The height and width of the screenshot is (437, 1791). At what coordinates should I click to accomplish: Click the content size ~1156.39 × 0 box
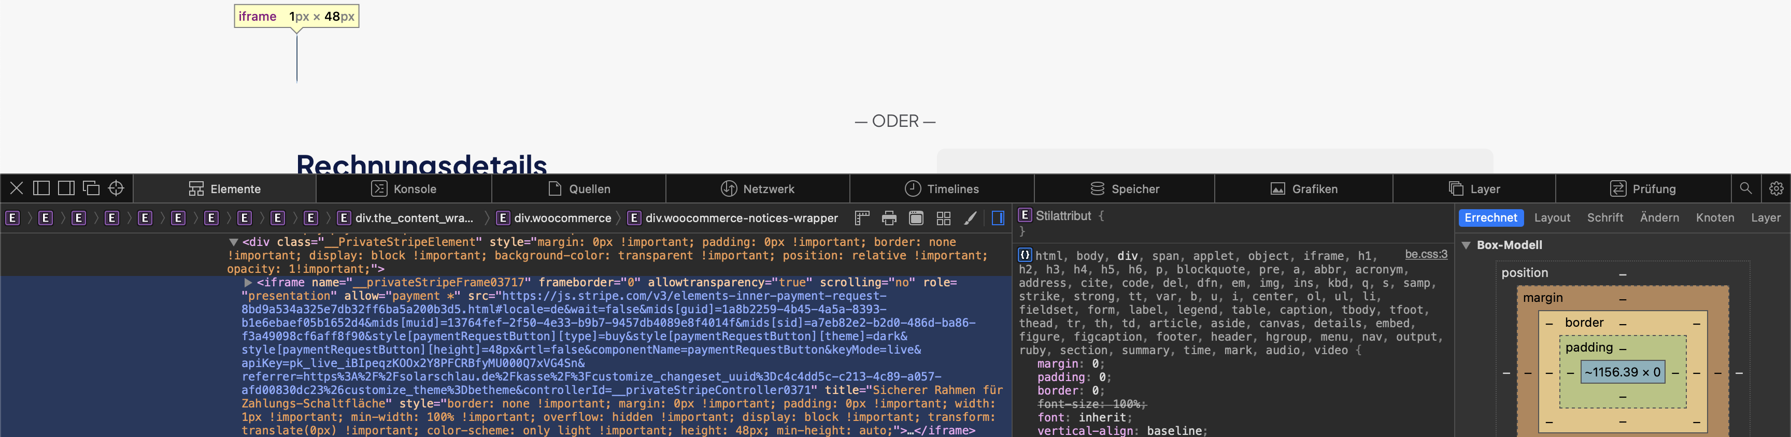click(1622, 372)
